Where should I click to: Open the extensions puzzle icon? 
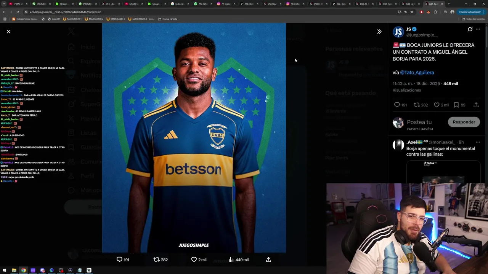(x=435, y=12)
